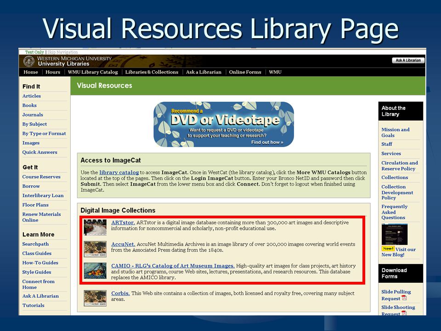Click the Access to ImageCat heading
441x331 pixels.
tap(111, 160)
